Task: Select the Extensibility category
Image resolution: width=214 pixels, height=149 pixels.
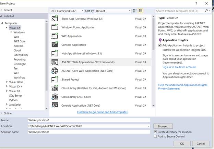Action: [21, 55]
